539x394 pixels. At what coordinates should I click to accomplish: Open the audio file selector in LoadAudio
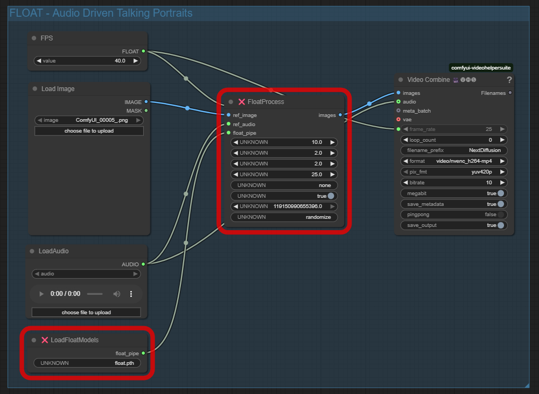point(86,274)
